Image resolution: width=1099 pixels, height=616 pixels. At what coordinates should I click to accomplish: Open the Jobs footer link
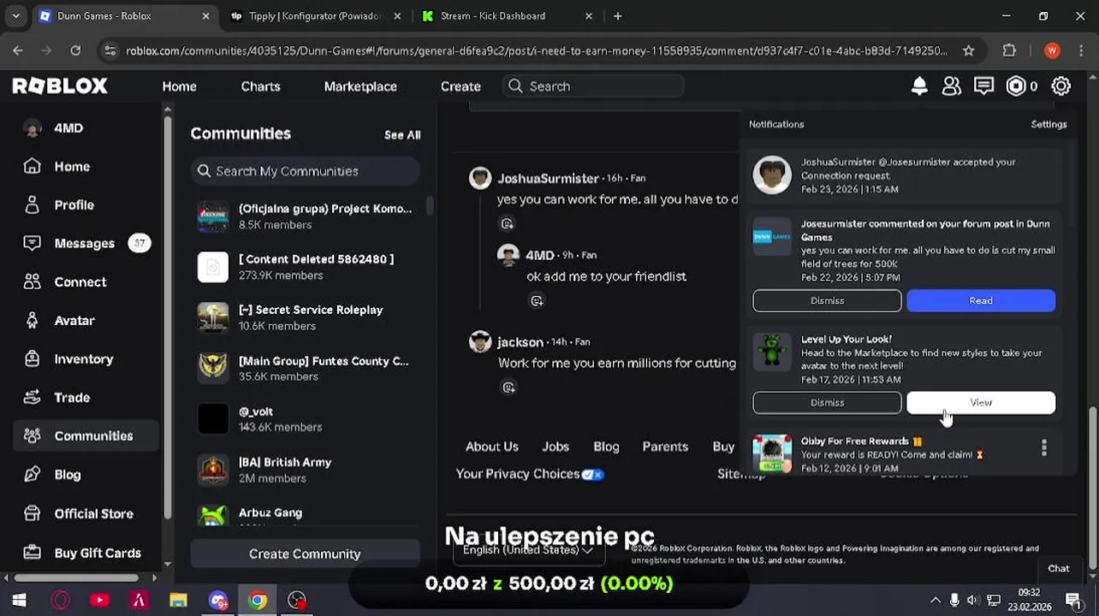[555, 447]
